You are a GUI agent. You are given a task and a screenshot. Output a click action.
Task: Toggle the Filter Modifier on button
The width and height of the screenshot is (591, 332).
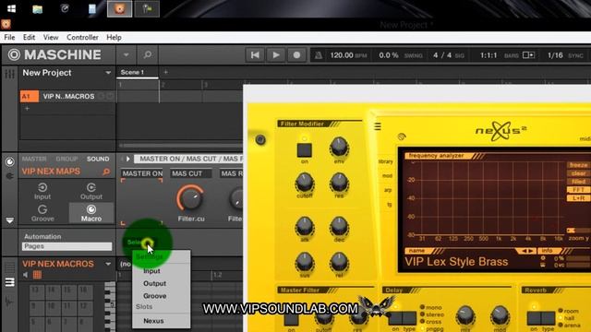click(304, 150)
